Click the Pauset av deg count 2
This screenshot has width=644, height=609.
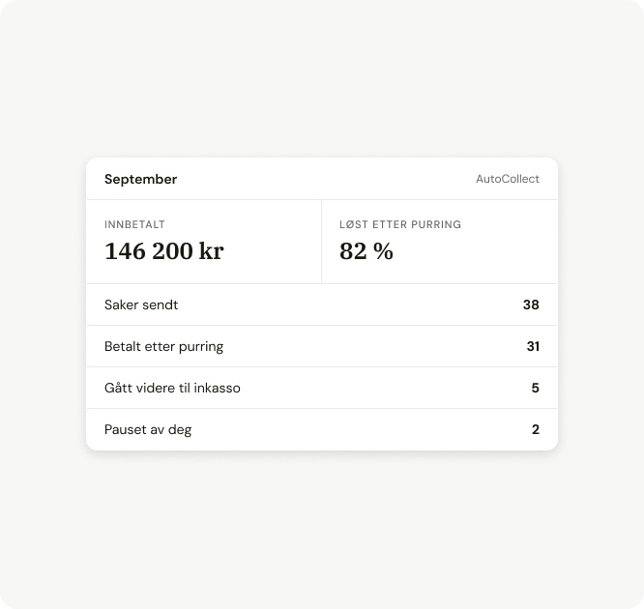(535, 429)
